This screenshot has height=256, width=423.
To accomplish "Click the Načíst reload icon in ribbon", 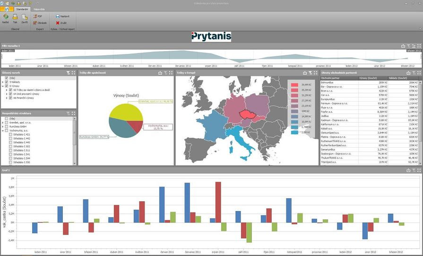I will click(x=5, y=18).
